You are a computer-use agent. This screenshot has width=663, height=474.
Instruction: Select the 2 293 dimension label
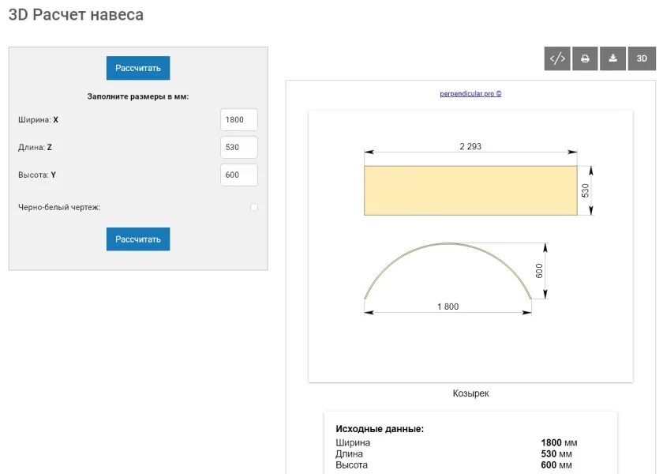pyautogui.click(x=470, y=146)
